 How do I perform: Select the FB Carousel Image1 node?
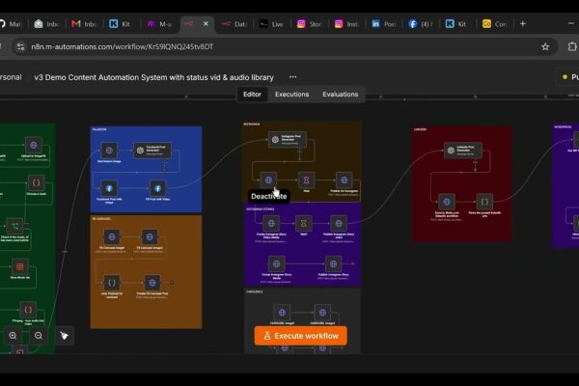coord(112,236)
